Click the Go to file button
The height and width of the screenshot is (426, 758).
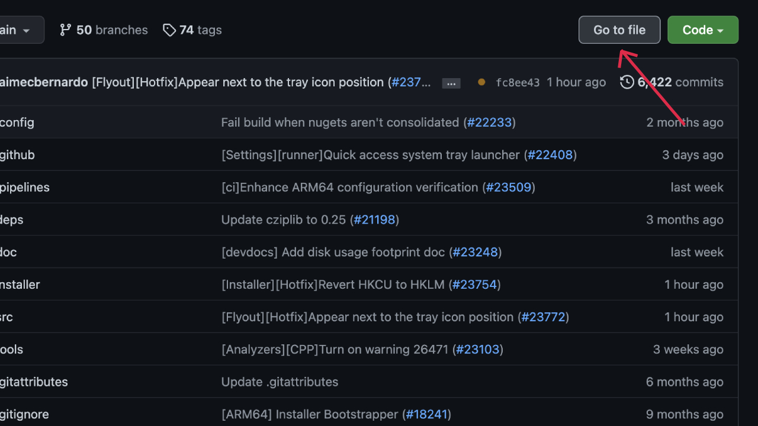pyautogui.click(x=619, y=30)
